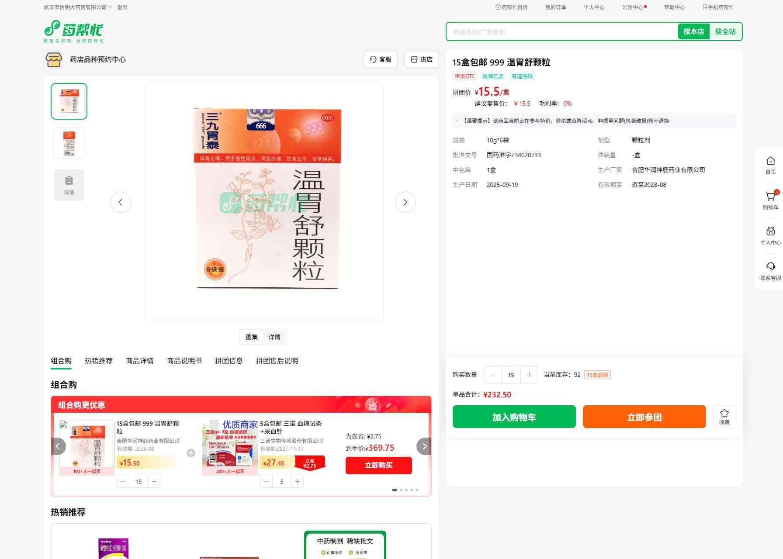Advance combo deals carousel to next
Viewport: 783px width, 559px height.
pos(424,446)
